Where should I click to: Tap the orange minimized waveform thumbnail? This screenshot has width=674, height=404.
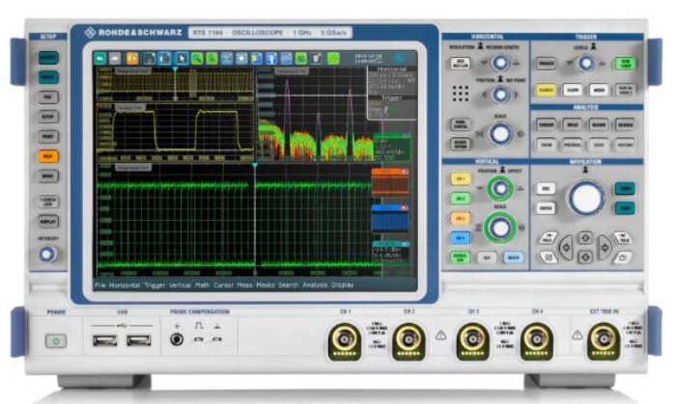pos(391,183)
